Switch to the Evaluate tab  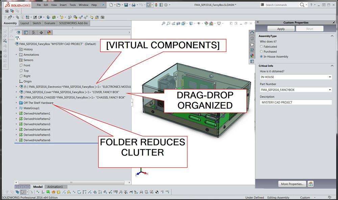point(50,23)
